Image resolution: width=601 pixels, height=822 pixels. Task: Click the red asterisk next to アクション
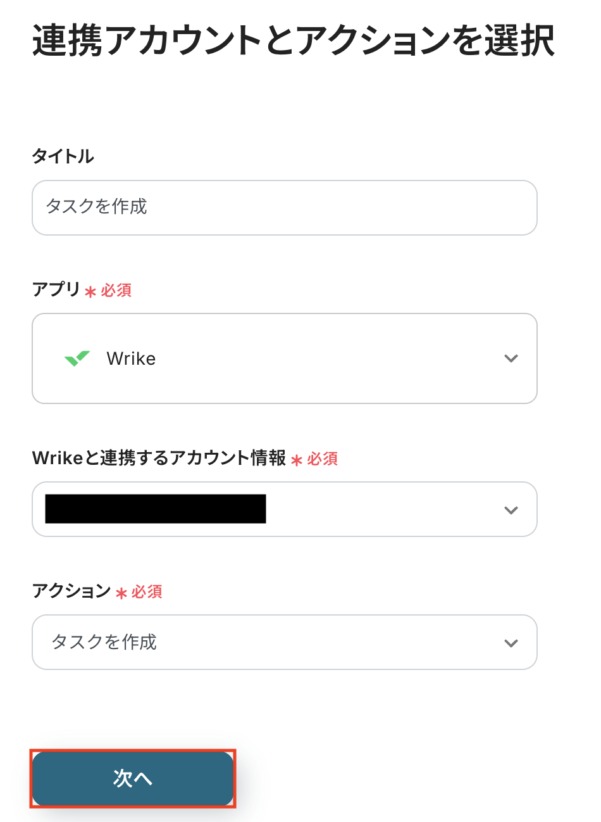click(x=121, y=593)
